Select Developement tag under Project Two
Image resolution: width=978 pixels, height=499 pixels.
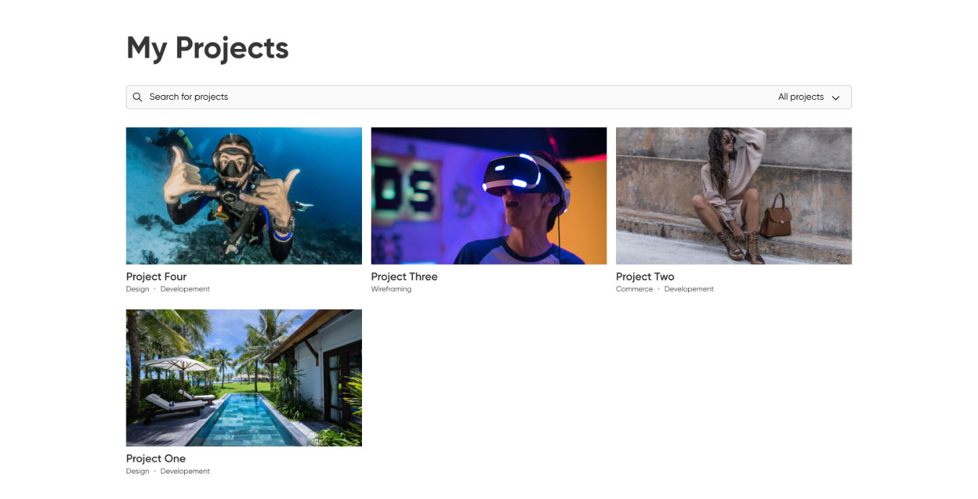689,289
